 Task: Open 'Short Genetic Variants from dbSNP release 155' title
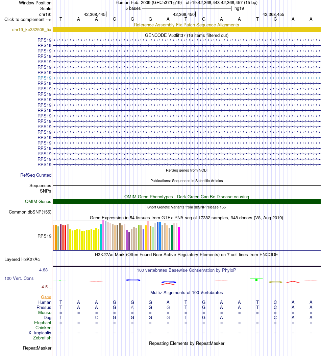(x=187, y=207)
